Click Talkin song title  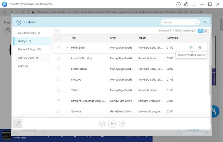coord(75,90)
